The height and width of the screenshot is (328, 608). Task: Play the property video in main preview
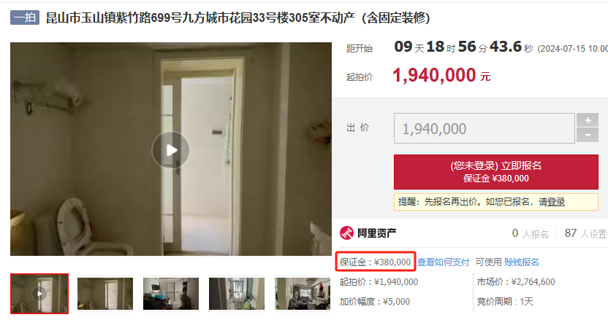[170, 150]
